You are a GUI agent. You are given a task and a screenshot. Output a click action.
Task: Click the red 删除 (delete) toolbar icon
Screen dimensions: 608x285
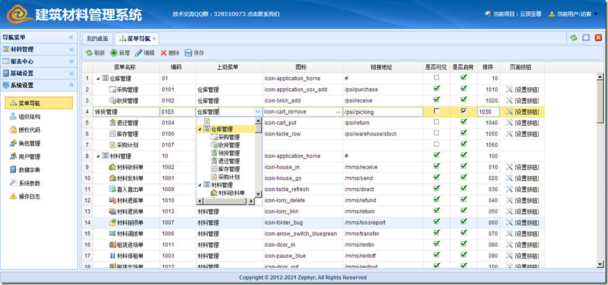click(x=164, y=53)
